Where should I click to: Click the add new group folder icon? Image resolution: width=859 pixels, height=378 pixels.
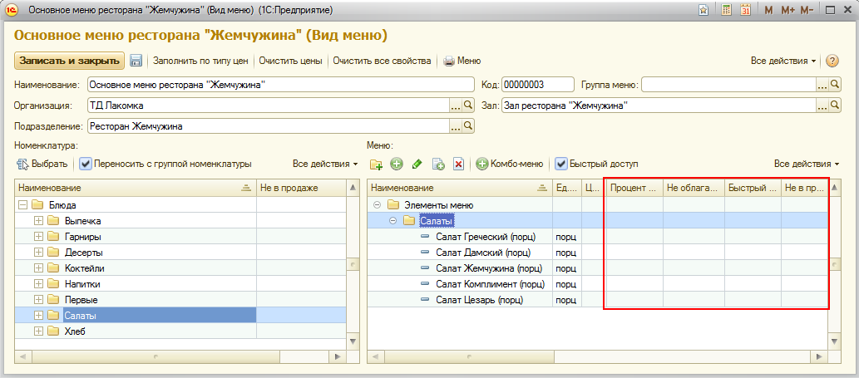tap(376, 164)
